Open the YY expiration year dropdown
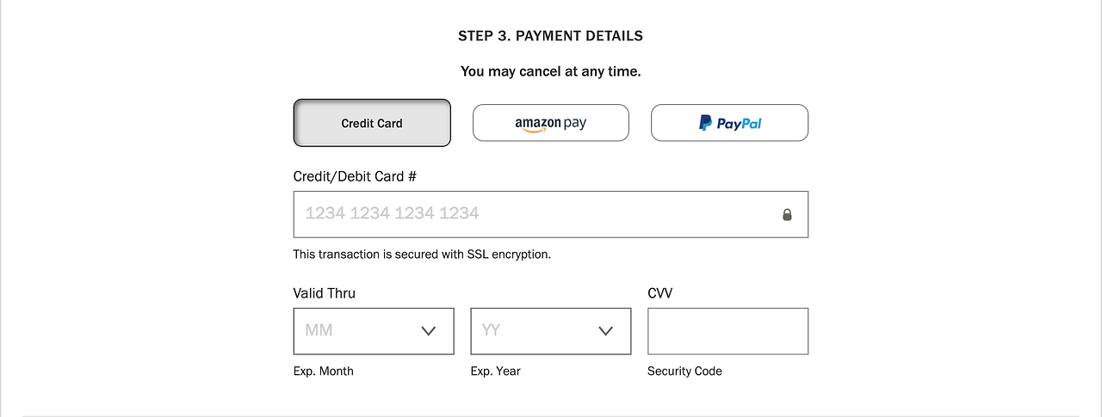The image size is (1102, 417). coord(538,331)
